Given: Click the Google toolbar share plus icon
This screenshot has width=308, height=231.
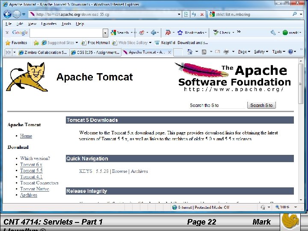Looking at the screenshot, I should [154, 33].
